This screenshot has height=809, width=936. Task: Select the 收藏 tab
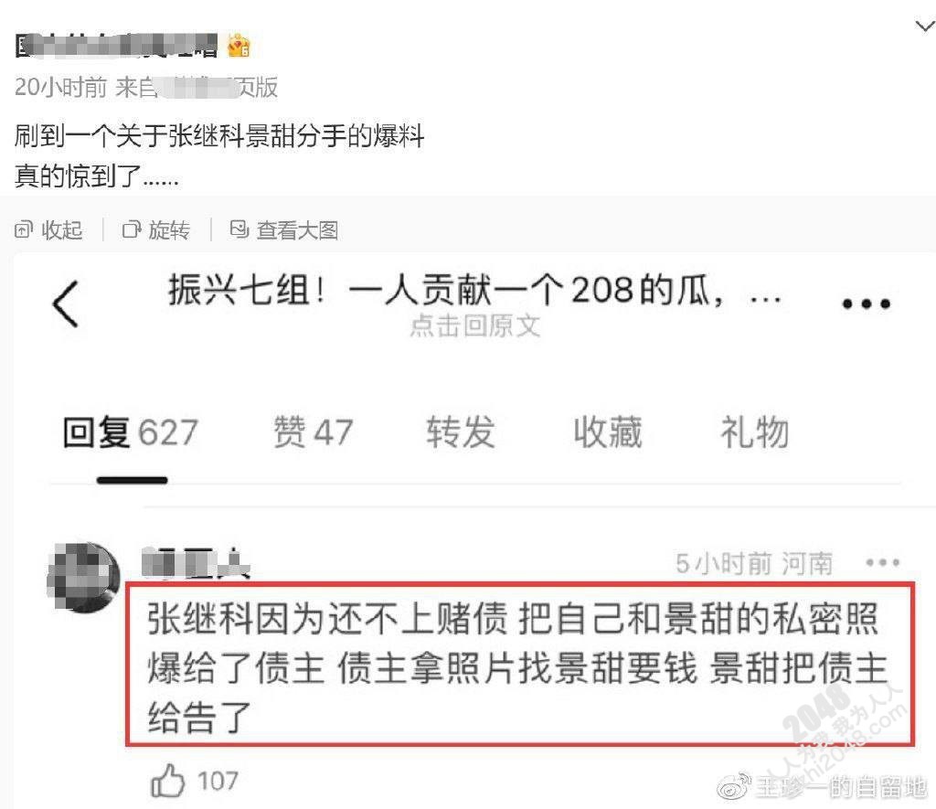pos(608,431)
